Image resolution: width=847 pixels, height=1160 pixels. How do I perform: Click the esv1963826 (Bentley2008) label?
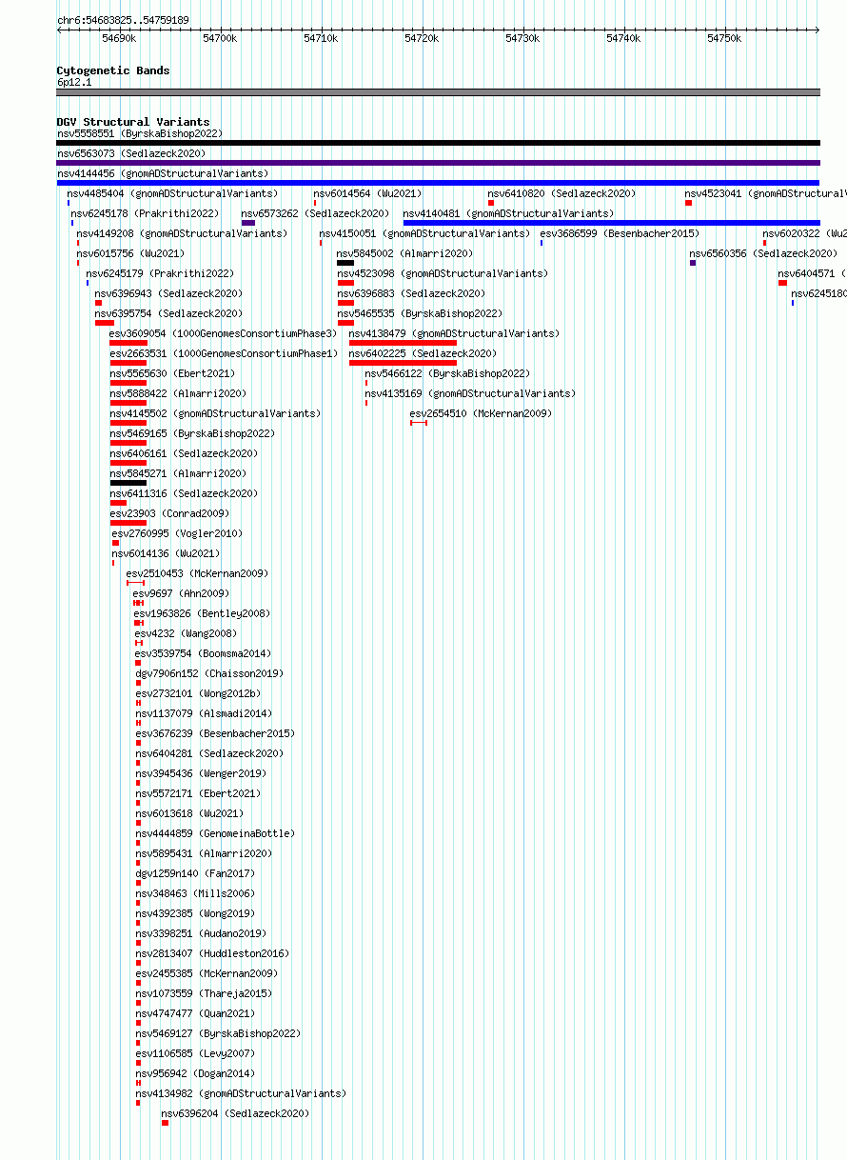pyautogui.click(x=202, y=613)
